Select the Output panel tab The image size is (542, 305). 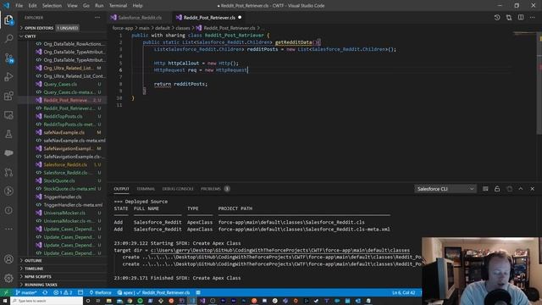tap(121, 189)
